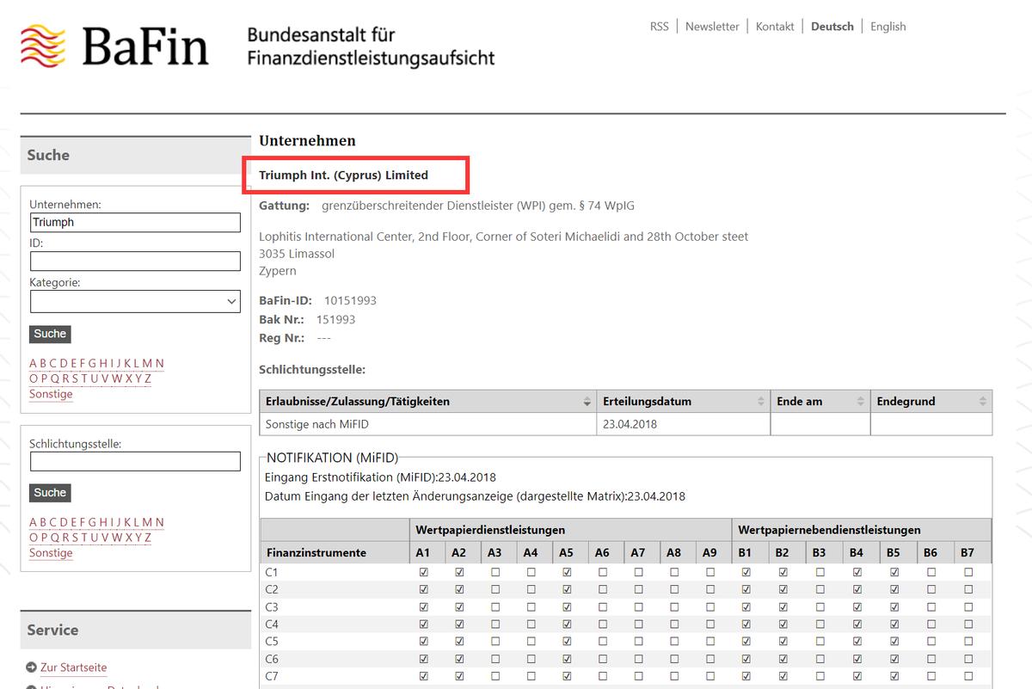
Task: Sort table by Endegrund arrows
Action: click(982, 402)
